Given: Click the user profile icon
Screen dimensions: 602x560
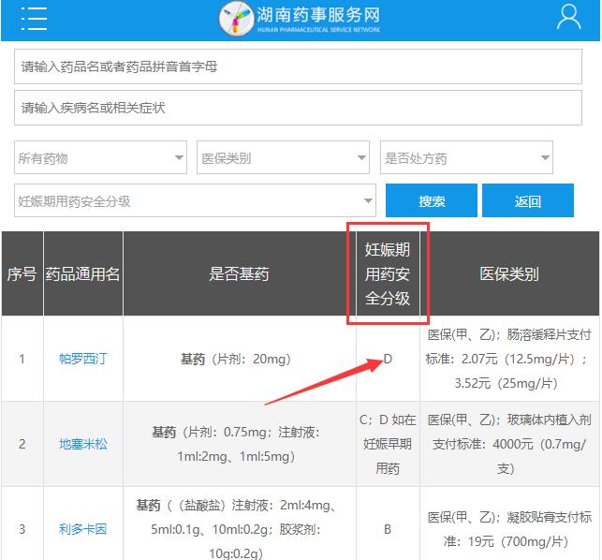Looking at the screenshot, I should point(568,17).
